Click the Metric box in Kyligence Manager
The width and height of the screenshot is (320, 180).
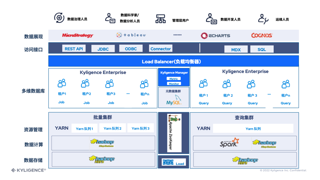point(174,79)
